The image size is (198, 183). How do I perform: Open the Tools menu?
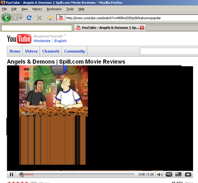(x=70, y=9)
